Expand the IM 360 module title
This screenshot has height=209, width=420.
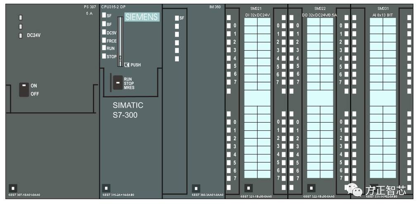pyautogui.click(x=215, y=7)
